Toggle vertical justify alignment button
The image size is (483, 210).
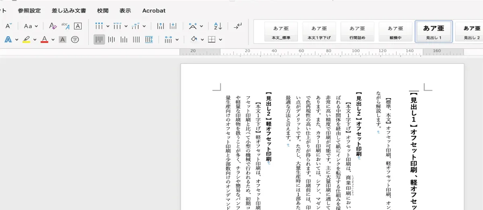pos(136,39)
